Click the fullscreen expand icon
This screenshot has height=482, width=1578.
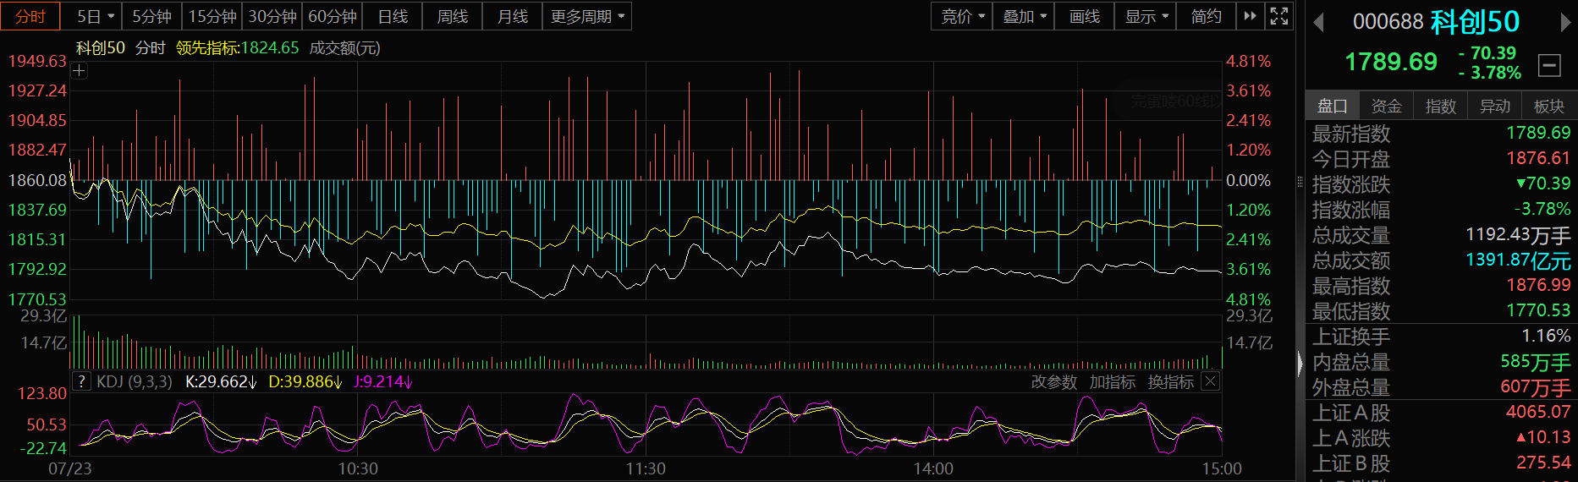[1279, 16]
